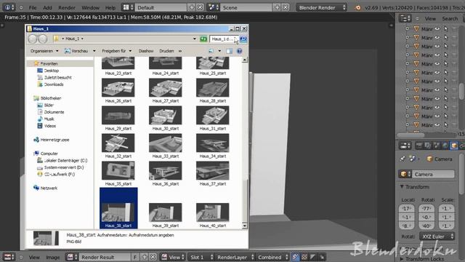The height and width of the screenshot is (262, 465).
Task: Open the Freigeben für dropdown
Action: tap(116, 51)
